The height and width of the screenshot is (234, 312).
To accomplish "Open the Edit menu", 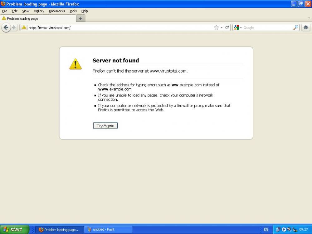I will point(15,11).
